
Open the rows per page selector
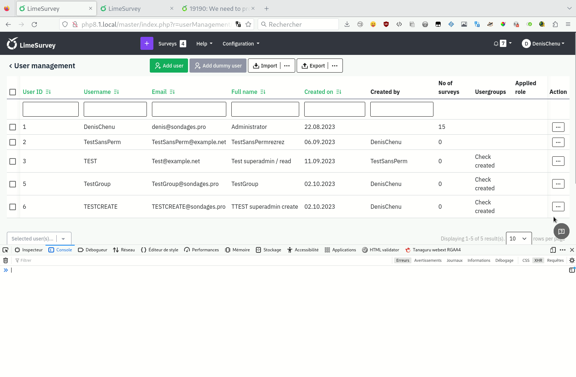(x=519, y=239)
